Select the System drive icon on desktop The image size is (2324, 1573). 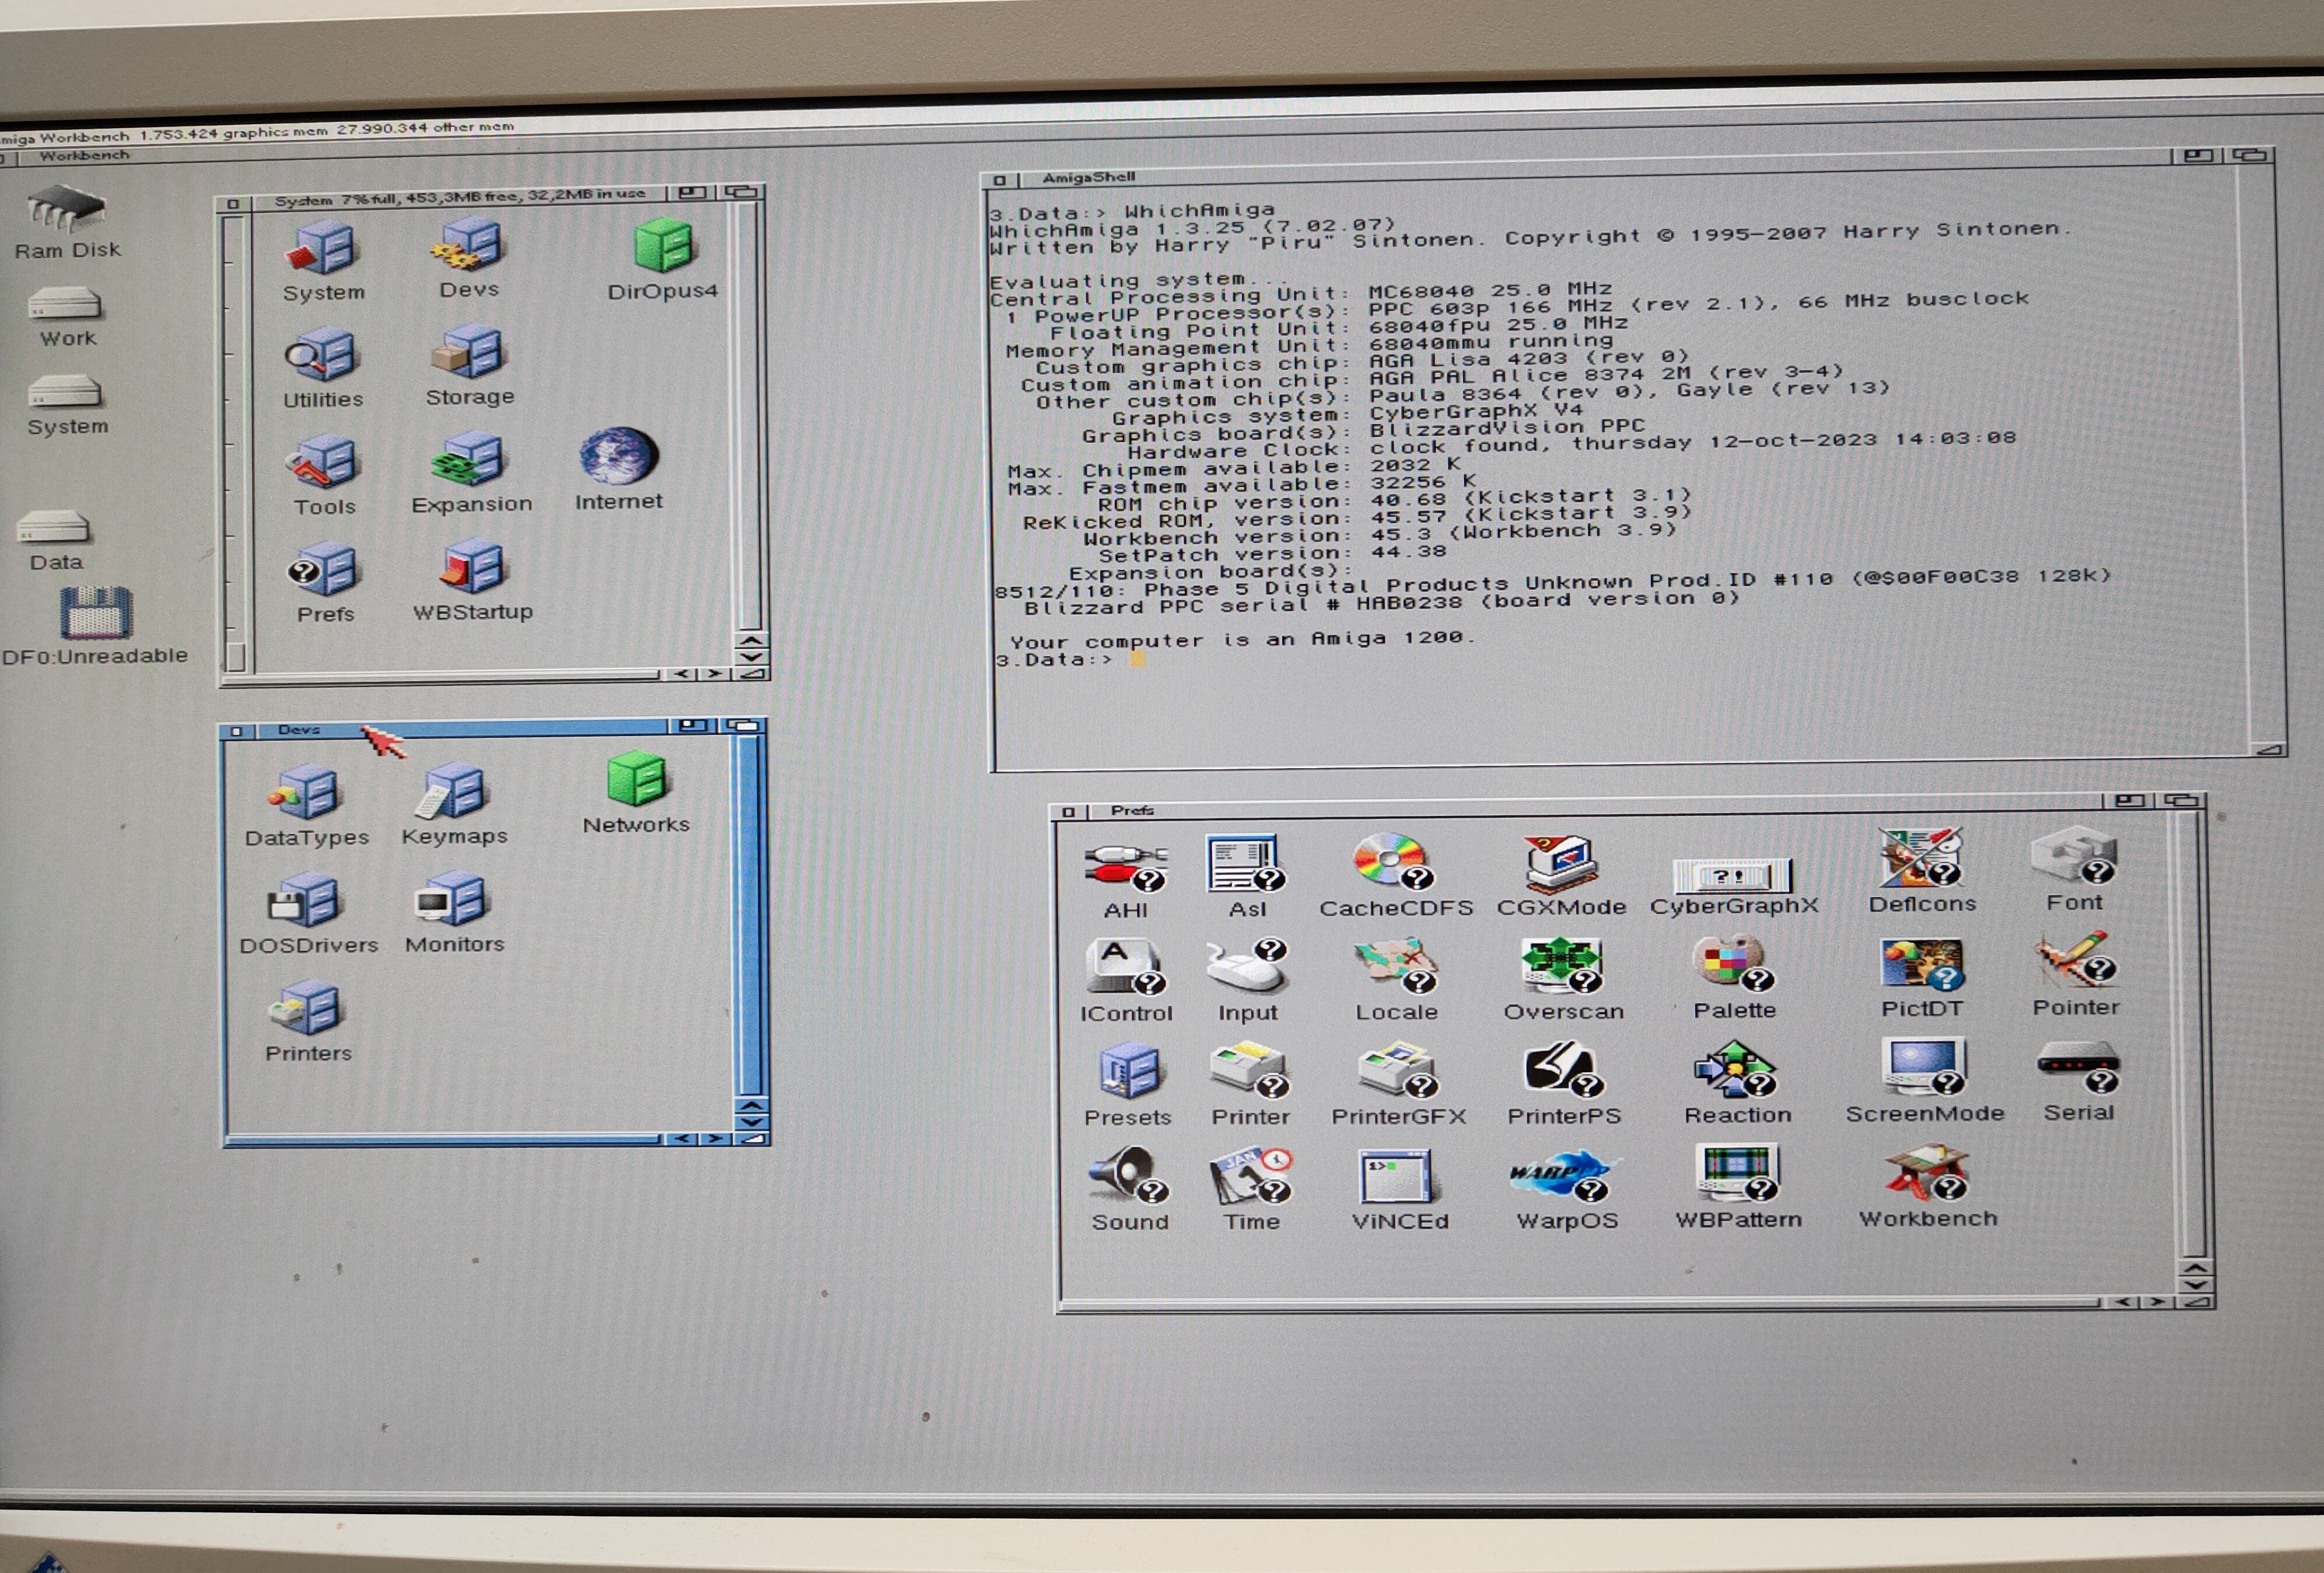click(66, 391)
